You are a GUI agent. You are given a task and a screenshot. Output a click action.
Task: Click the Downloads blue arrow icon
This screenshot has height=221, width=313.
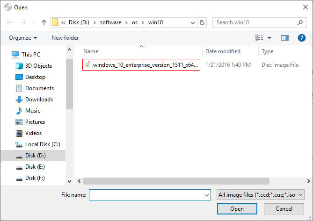pyautogui.click(x=19, y=100)
